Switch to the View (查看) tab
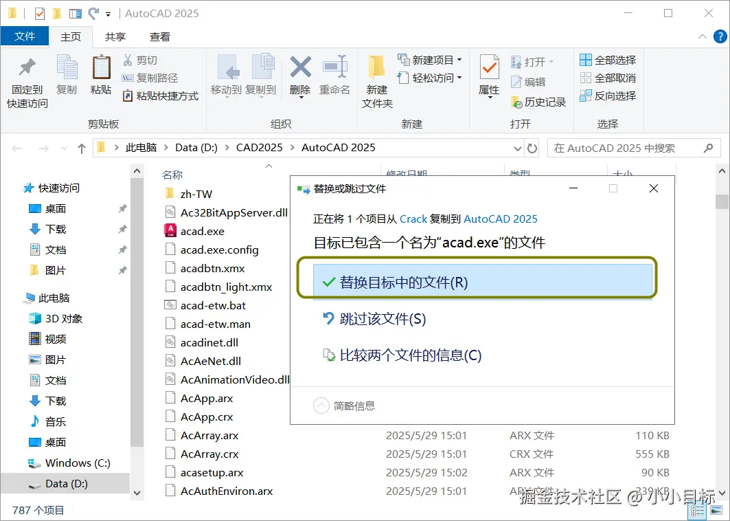 click(160, 37)
